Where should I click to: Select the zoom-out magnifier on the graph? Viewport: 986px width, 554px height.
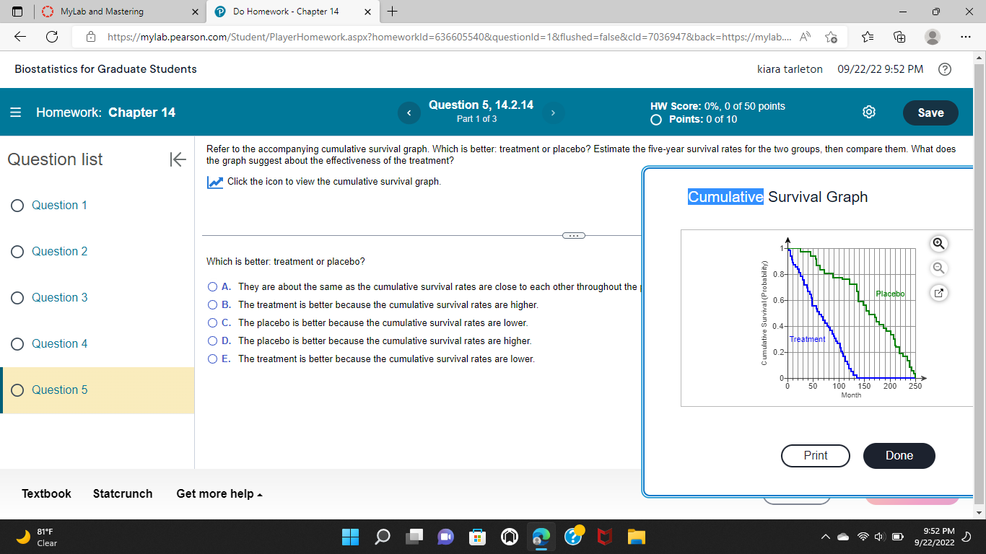[938, 268]
